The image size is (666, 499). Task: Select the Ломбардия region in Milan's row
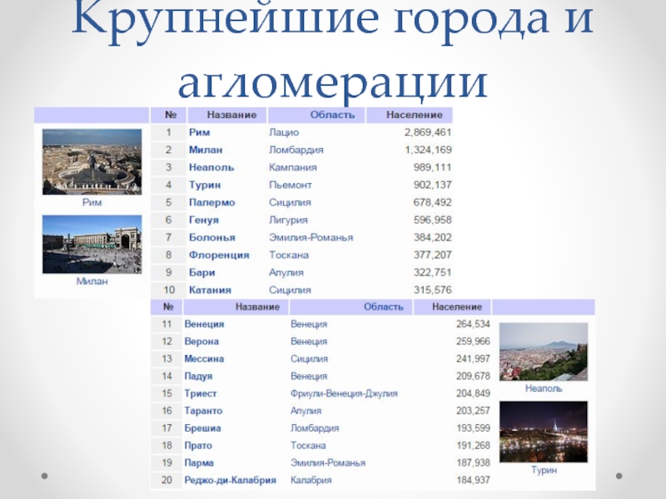(x=296, y=150)
